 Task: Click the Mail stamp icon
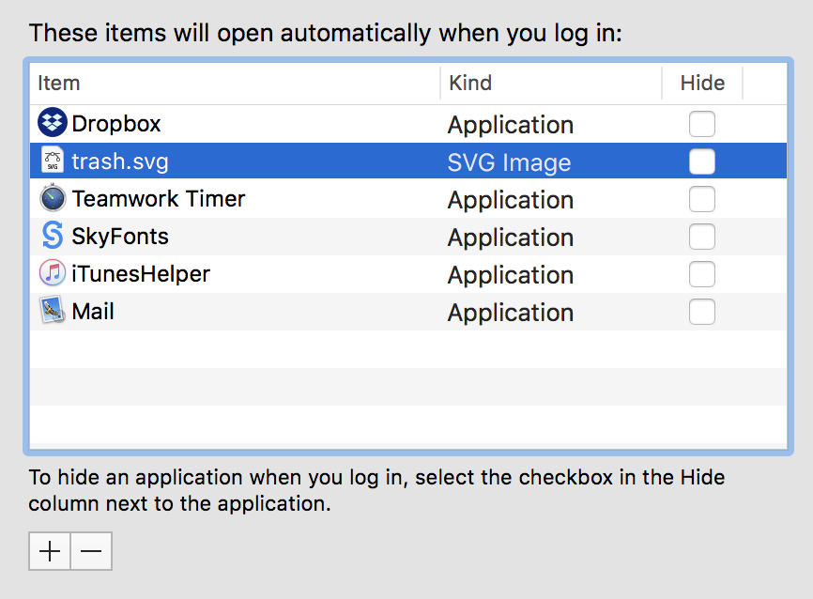pyautogui.click(x=53, y=311)
